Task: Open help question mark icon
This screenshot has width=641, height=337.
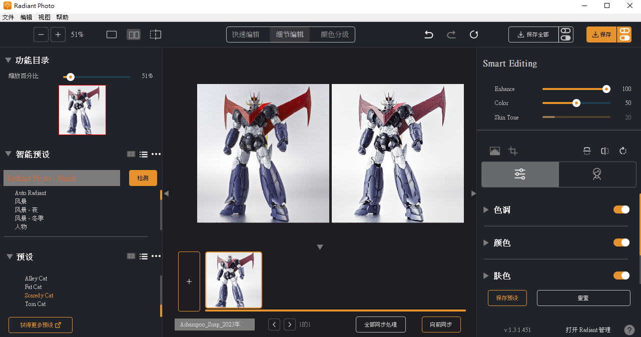Action: coord(629,330)
